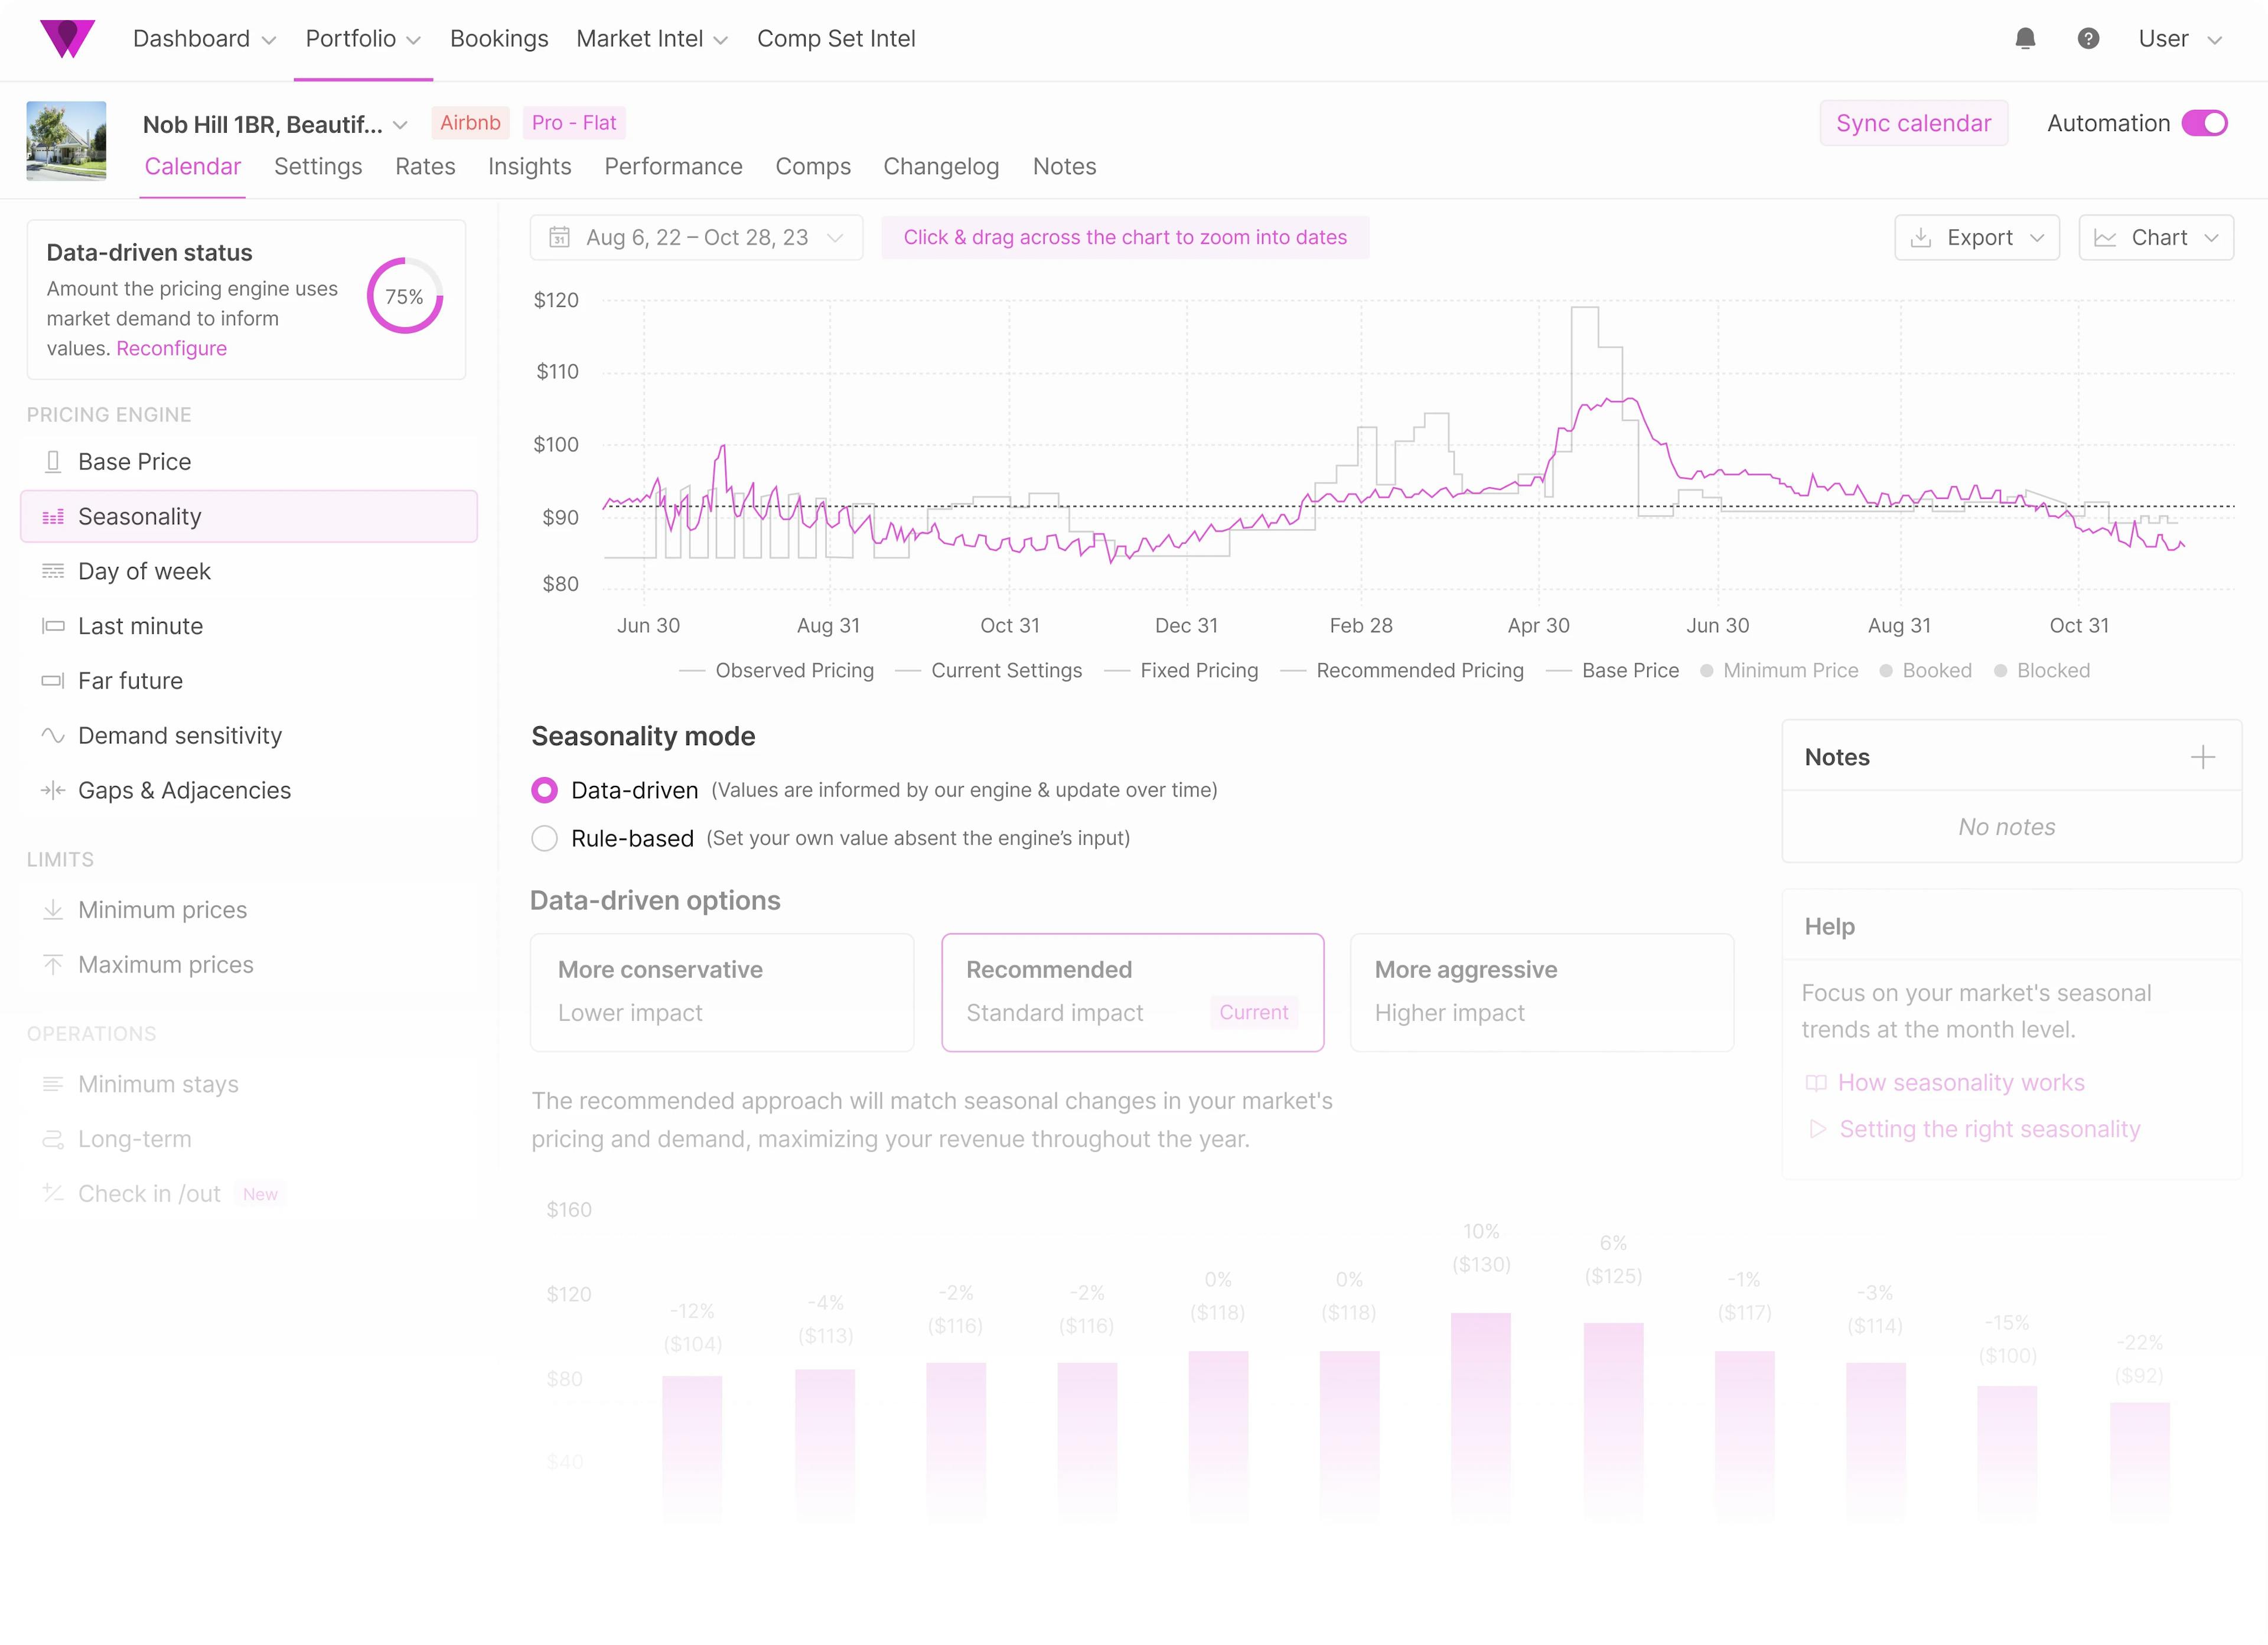Select the Demand sensitivity wave icon

pos(53,736)
